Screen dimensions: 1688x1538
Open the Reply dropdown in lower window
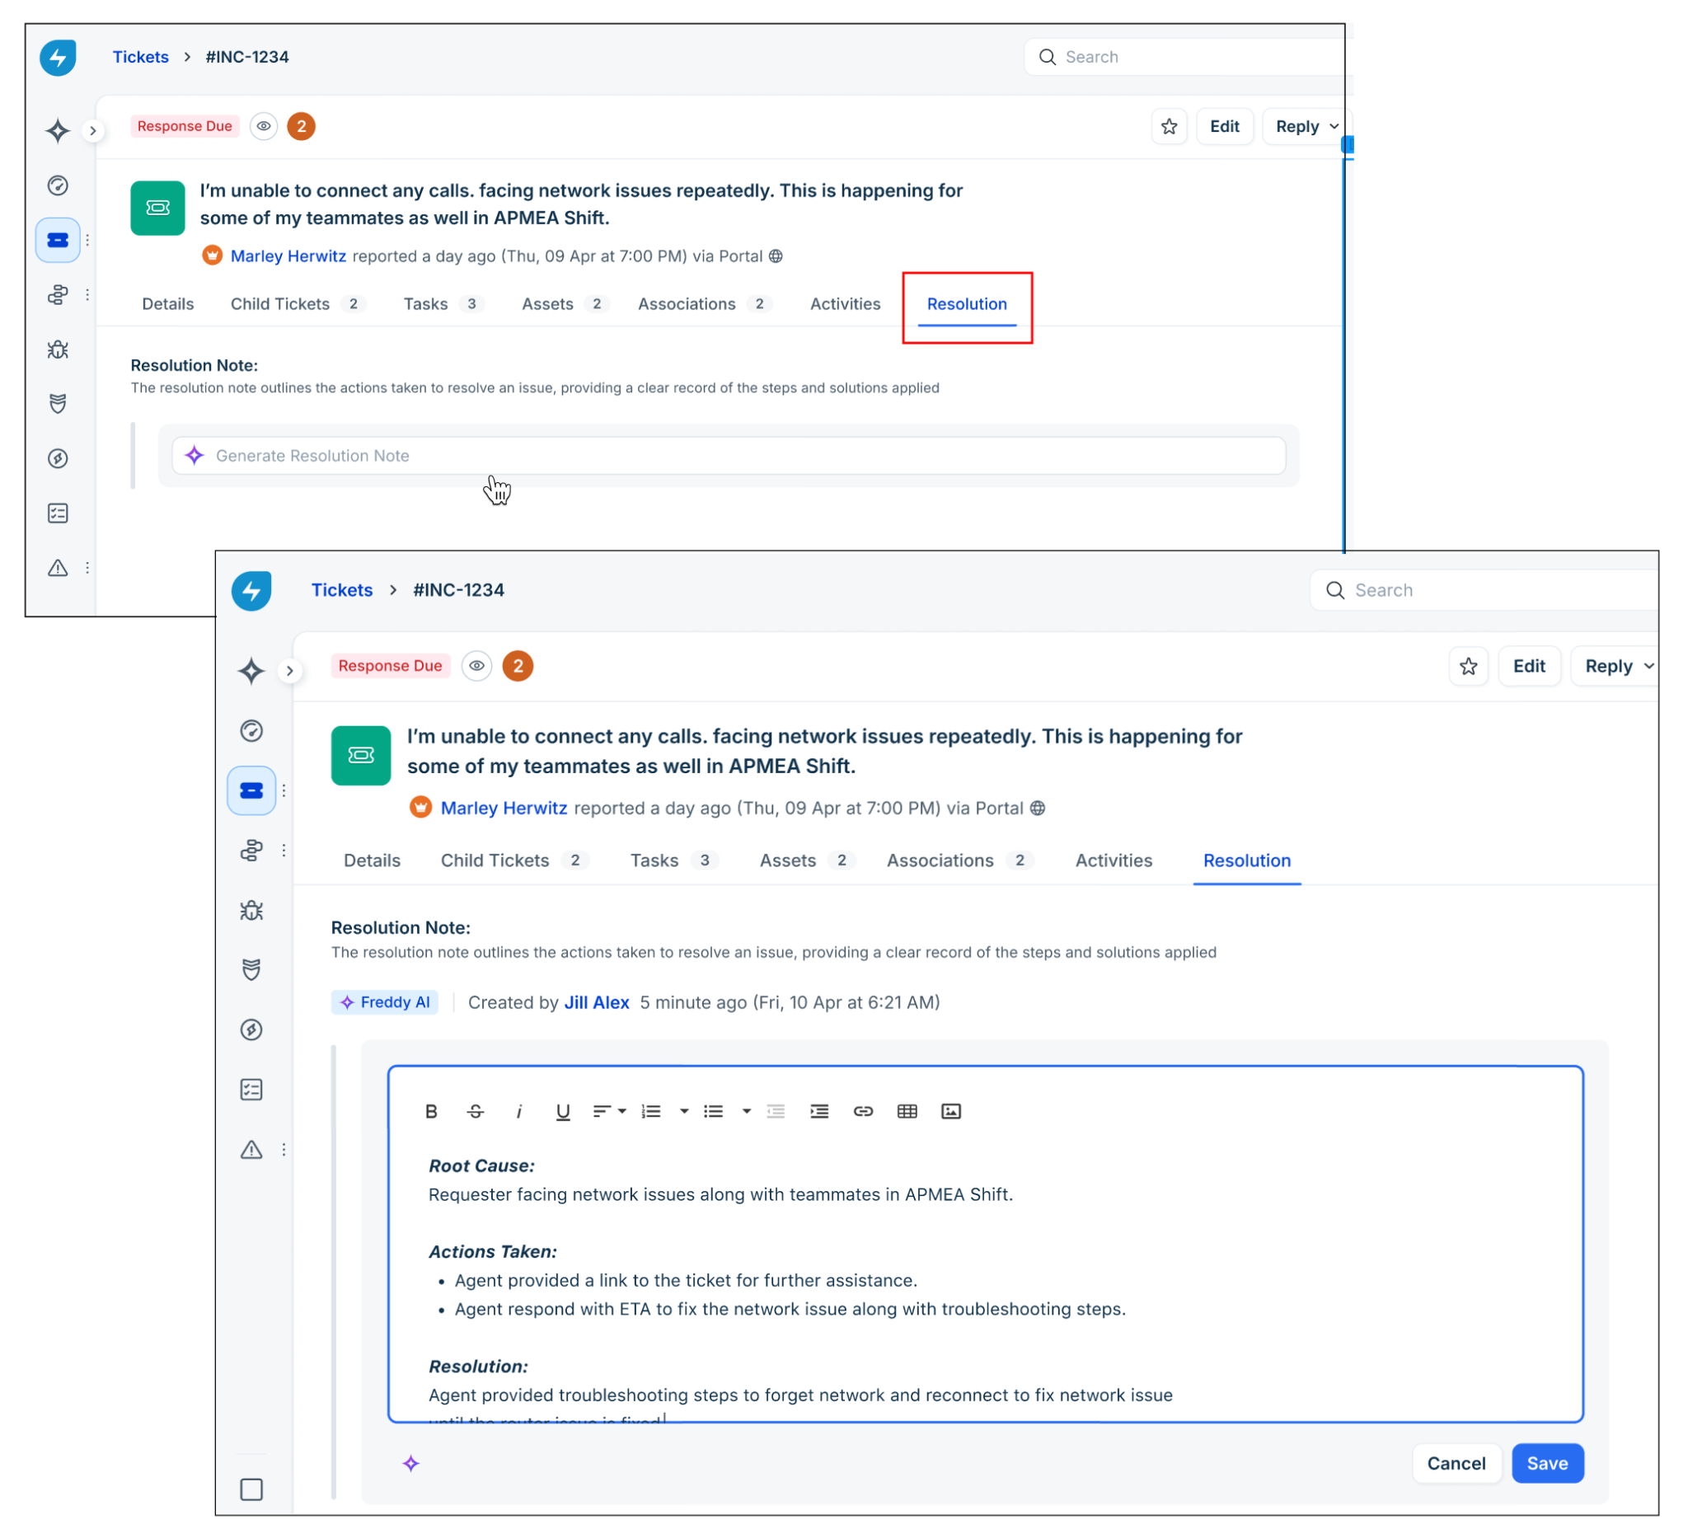pyautogui.click(x=1648, y=667)
